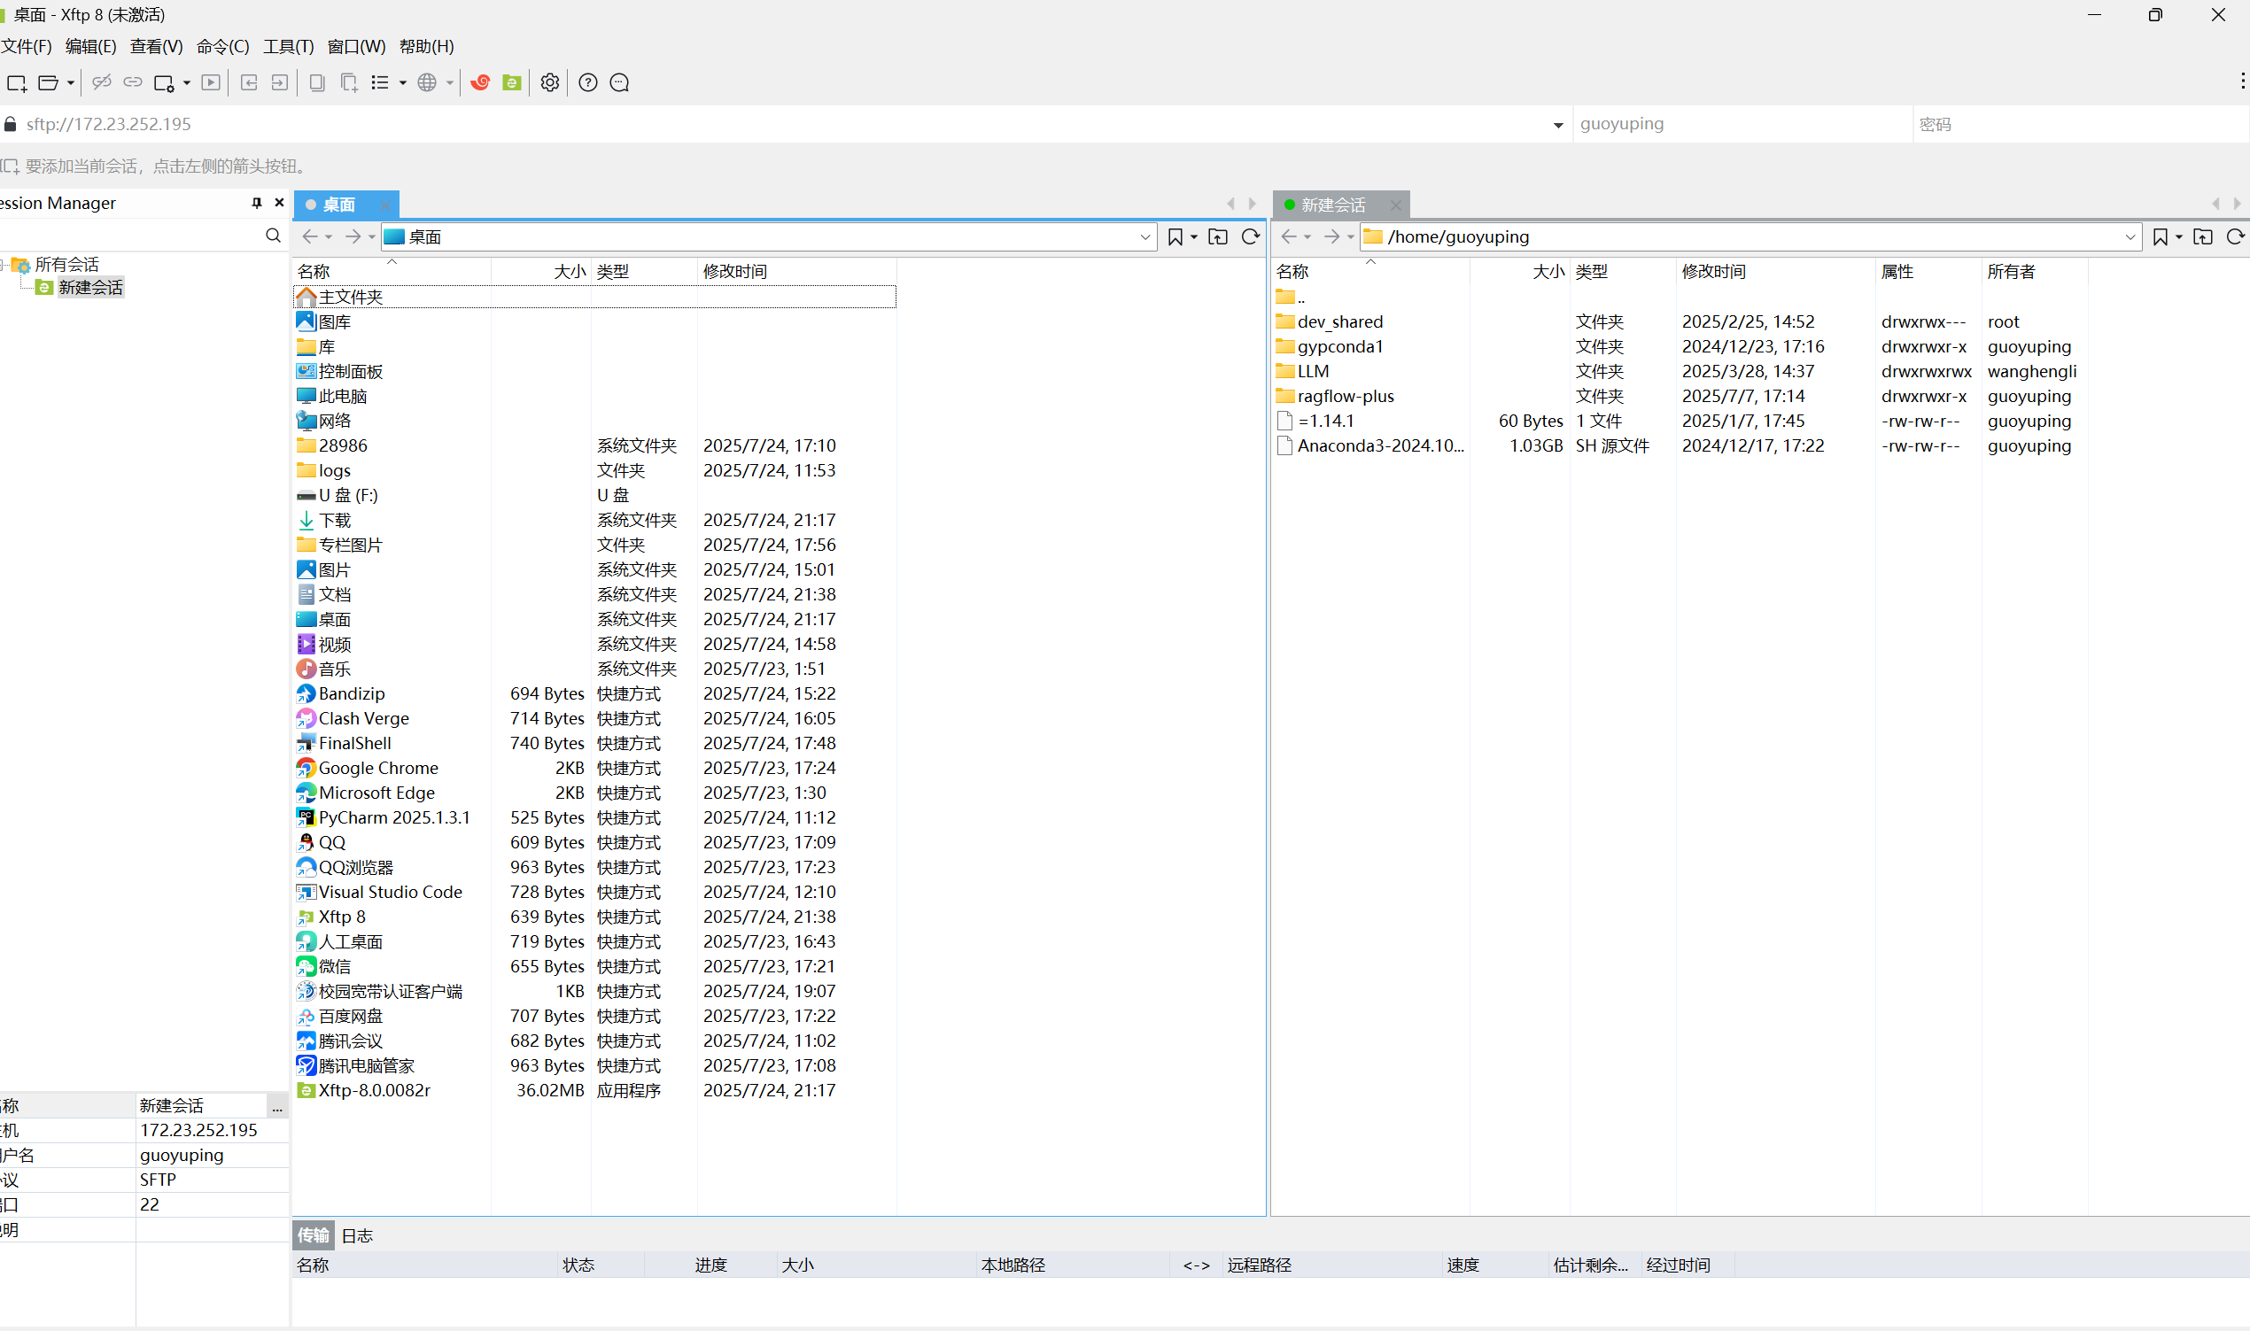Viewport: 2250px width, 1331px height.
Task: Select 新建会话 in the session tree
Action: pos(89,287)
